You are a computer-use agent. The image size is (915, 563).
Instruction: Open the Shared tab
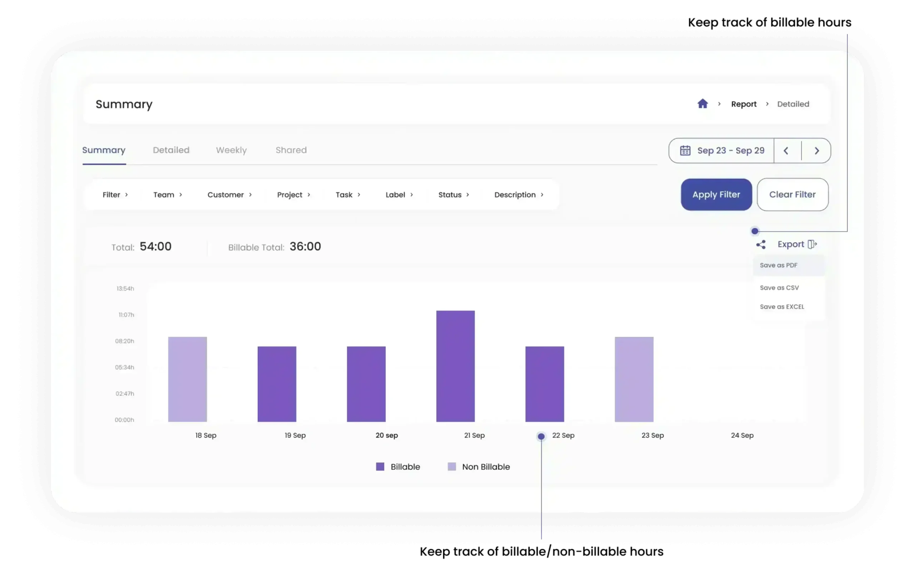[x=291, y=150]
